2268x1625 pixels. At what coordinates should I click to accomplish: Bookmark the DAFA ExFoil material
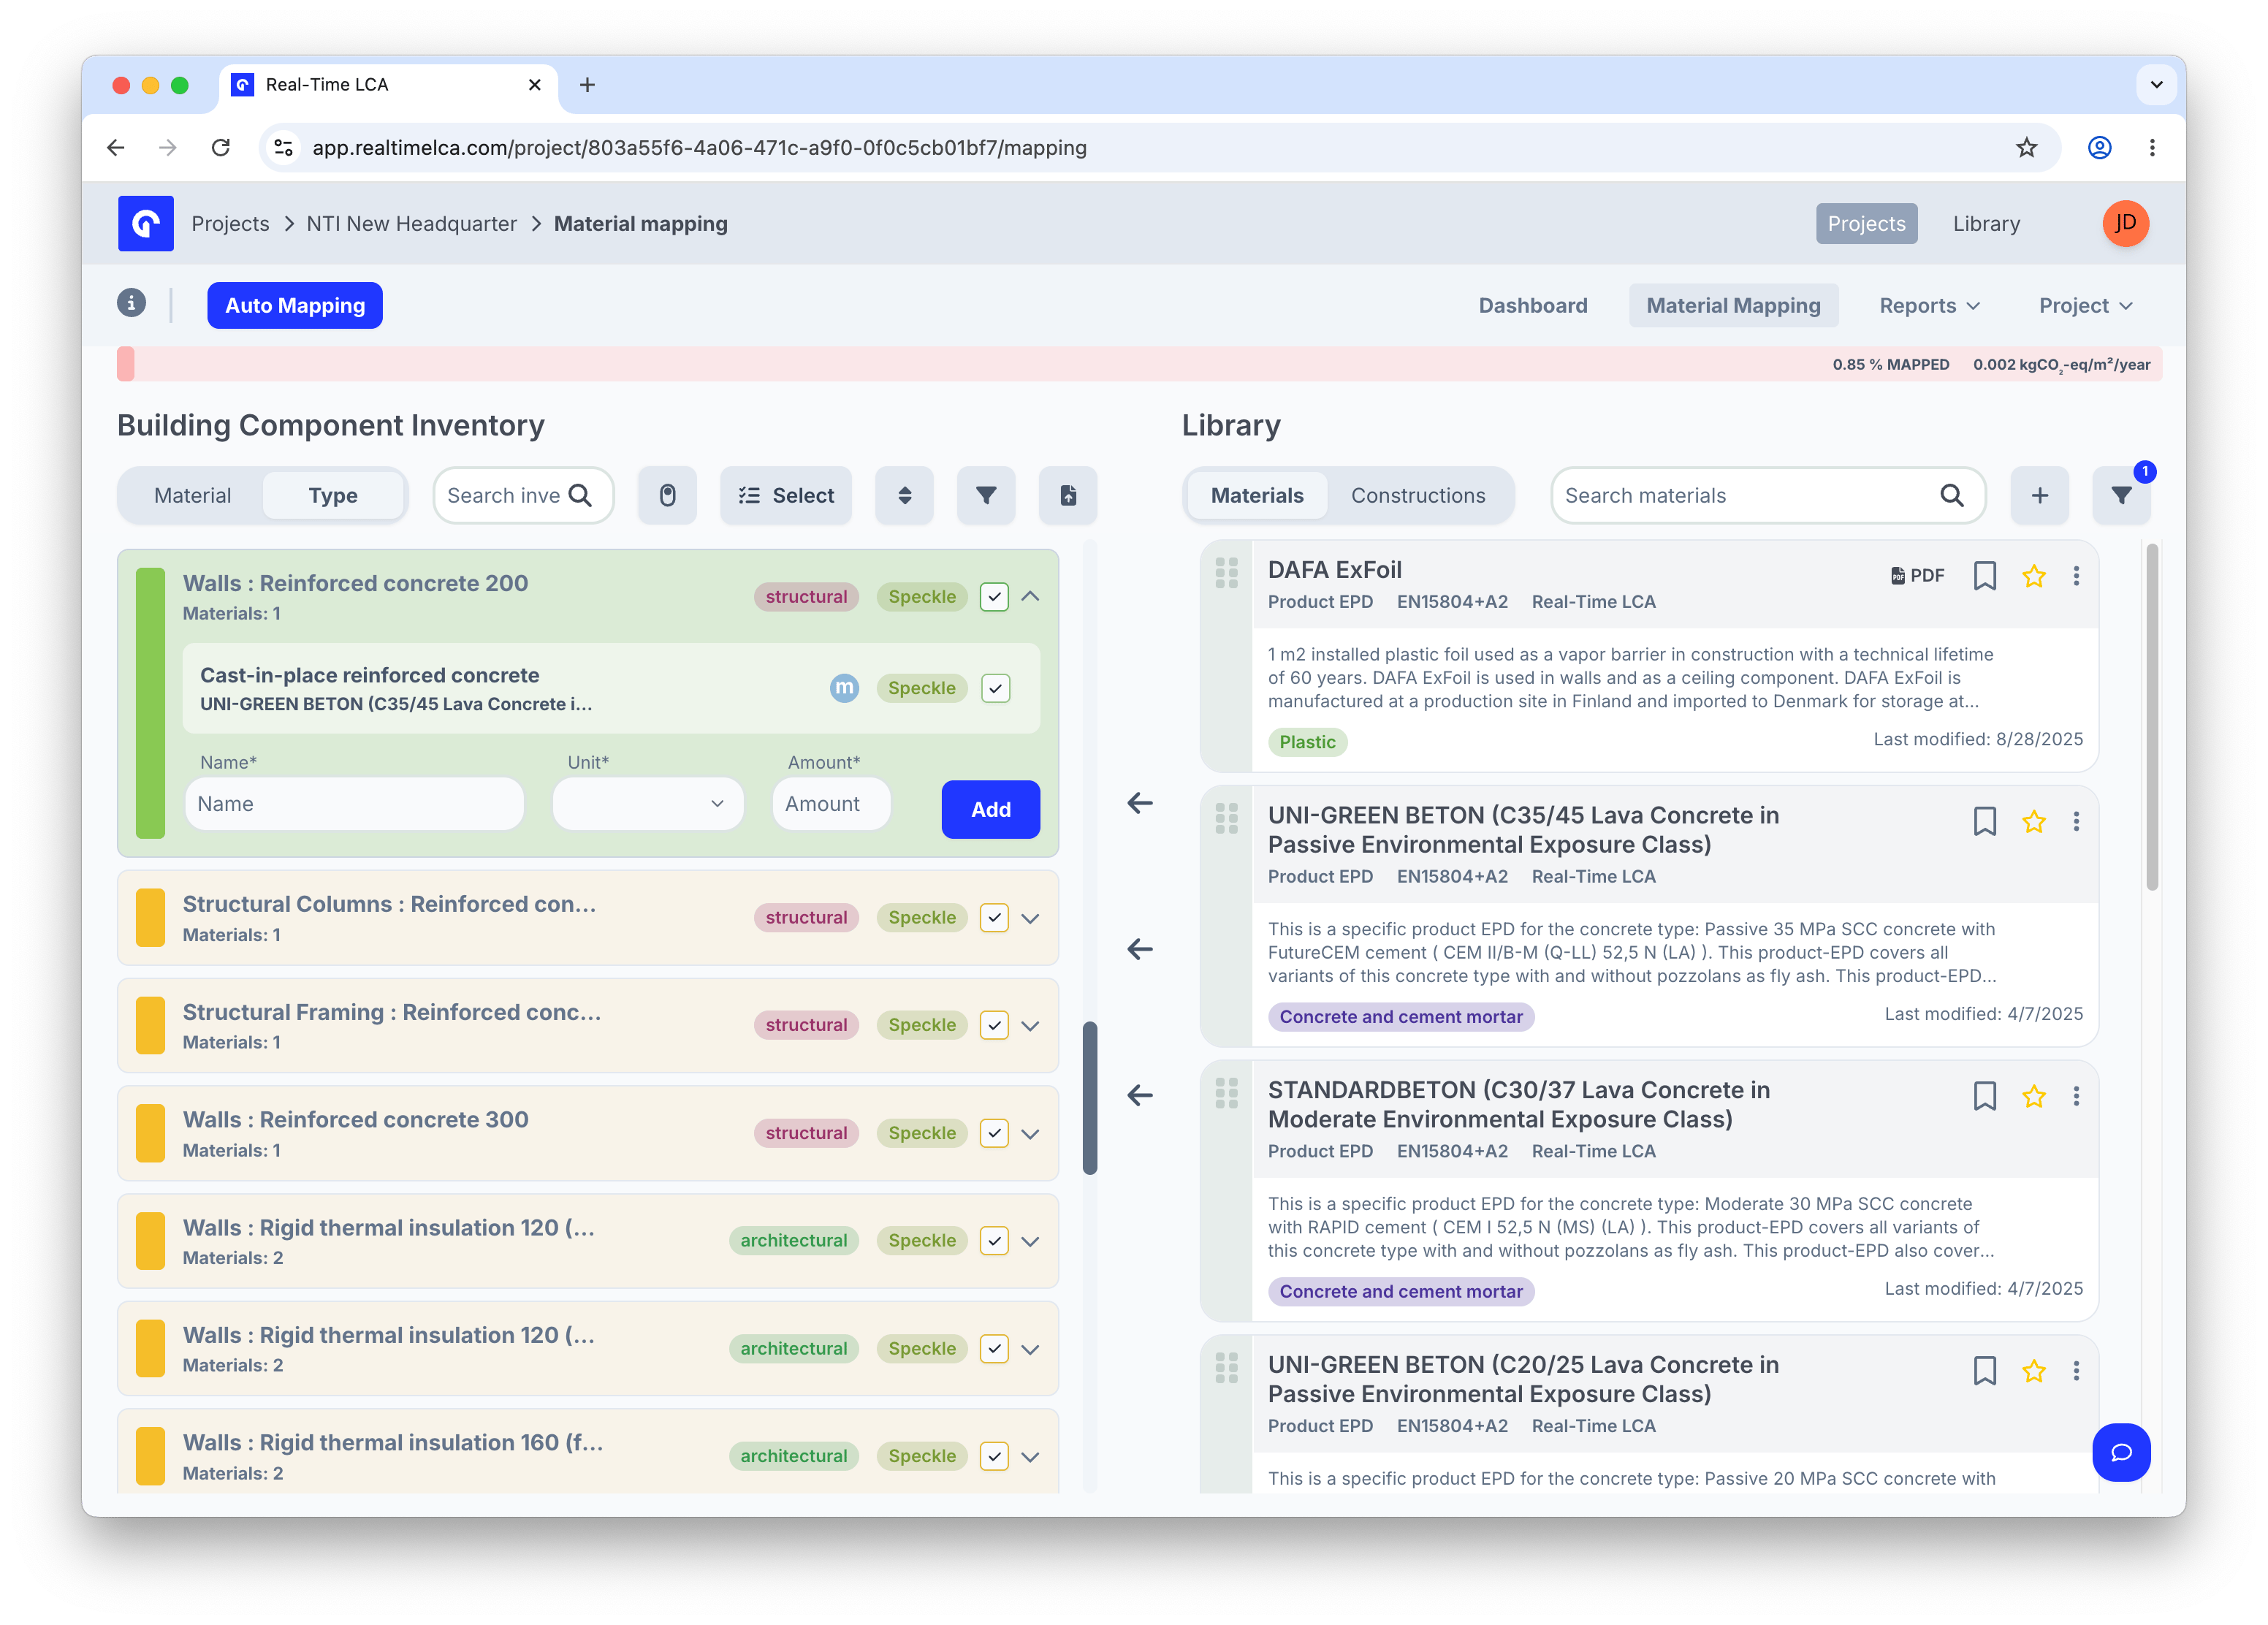click(1985, 576)
